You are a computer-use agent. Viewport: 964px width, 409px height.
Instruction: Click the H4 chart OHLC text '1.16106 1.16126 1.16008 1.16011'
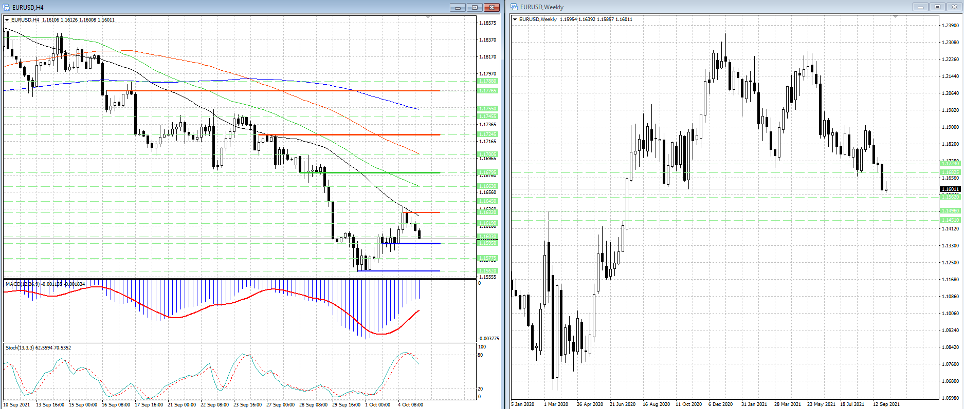click(x=78, y=20)
